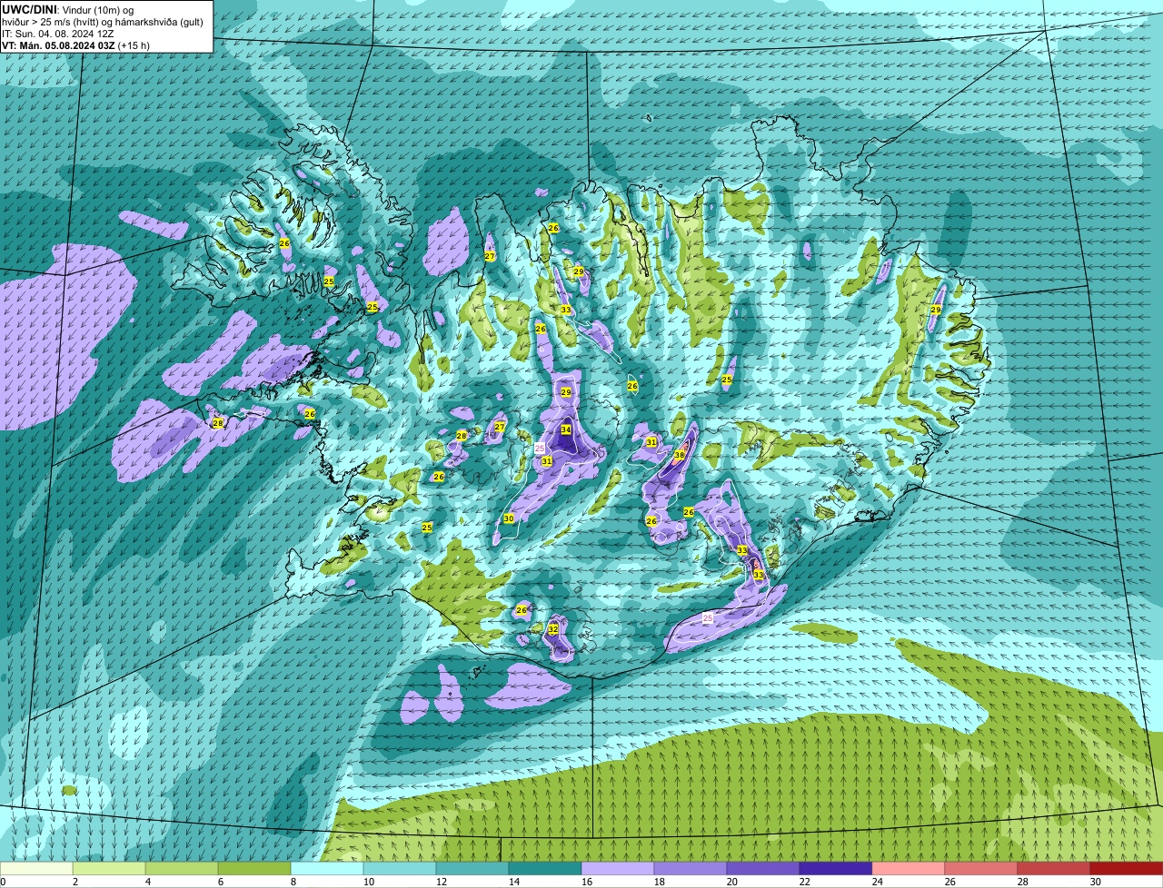Click the 12–14 m/s teal legend swatch
The image size is (1163, 888).
point(472,869)
